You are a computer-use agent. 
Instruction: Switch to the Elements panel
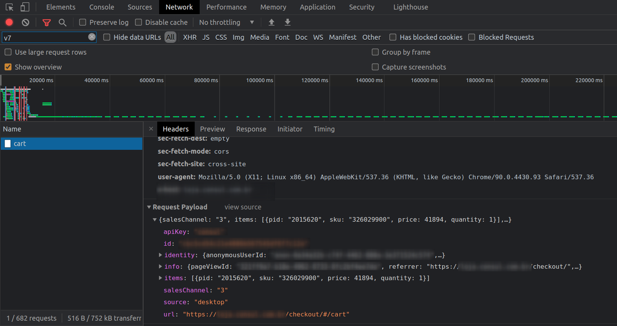point(61,7)
